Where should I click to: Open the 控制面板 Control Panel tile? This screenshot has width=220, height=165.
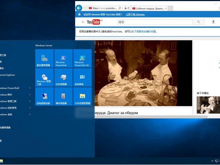(x=82, y=77)
